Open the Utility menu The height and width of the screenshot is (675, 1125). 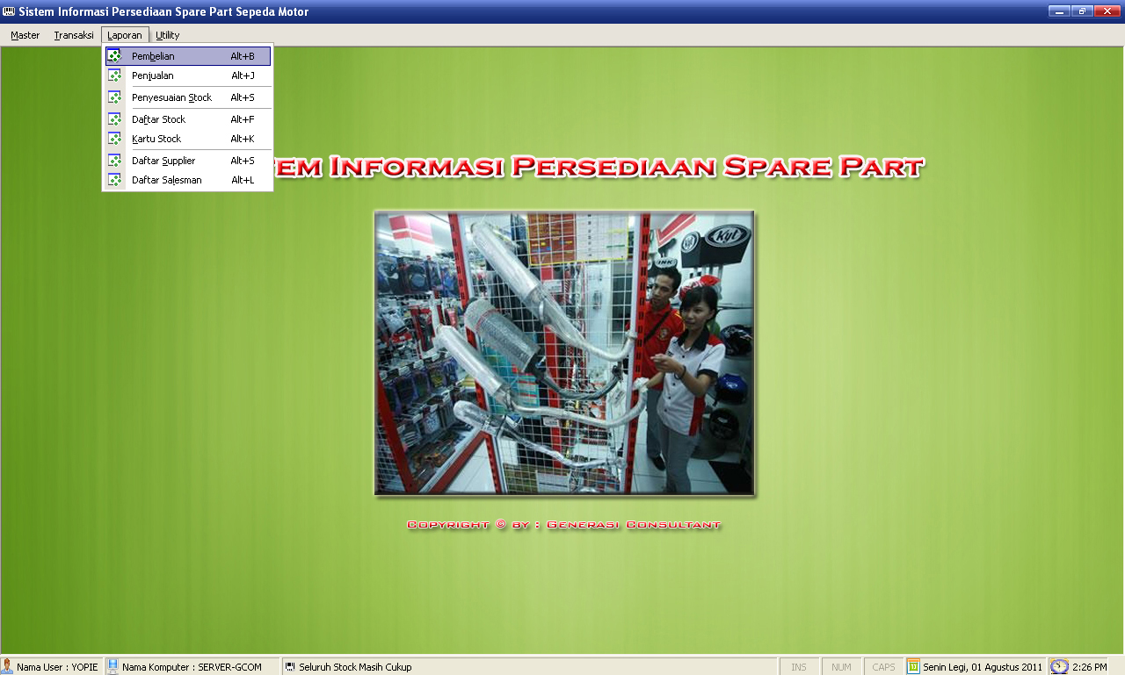168,35
